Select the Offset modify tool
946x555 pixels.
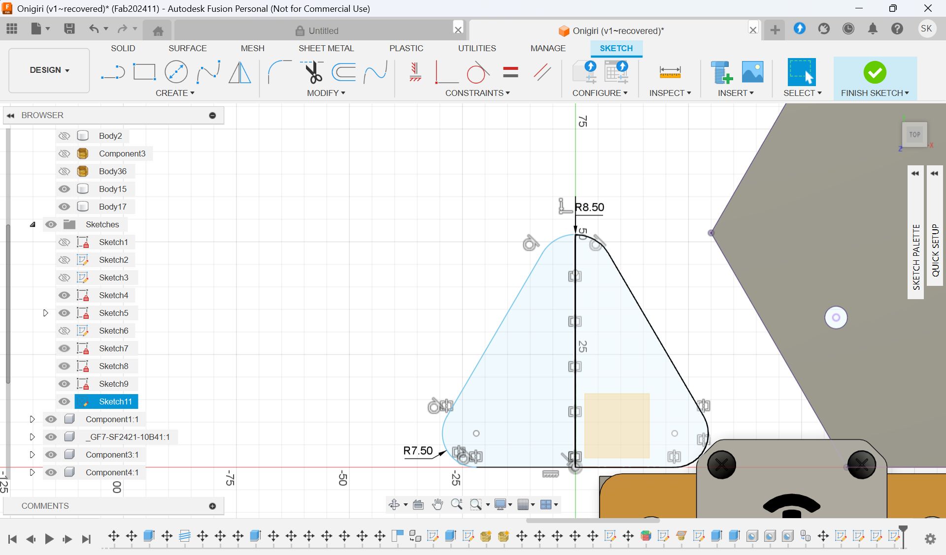pos(344,72)
